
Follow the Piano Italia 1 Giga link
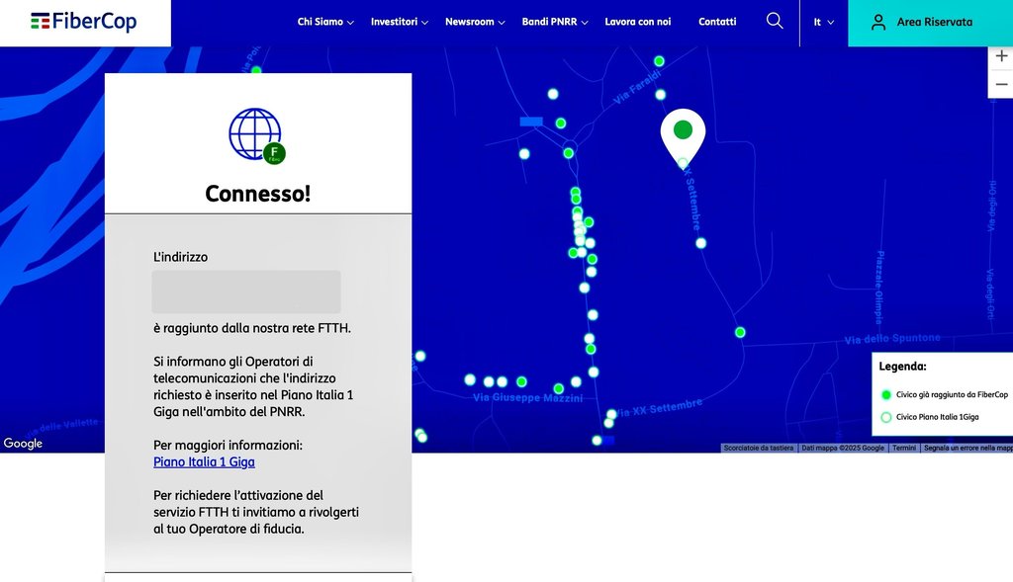[x=204, y=462]
